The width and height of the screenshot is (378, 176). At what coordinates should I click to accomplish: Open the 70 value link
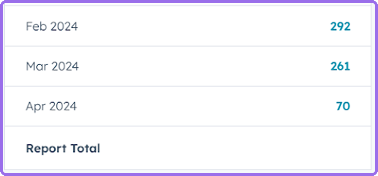click(343, 106)
